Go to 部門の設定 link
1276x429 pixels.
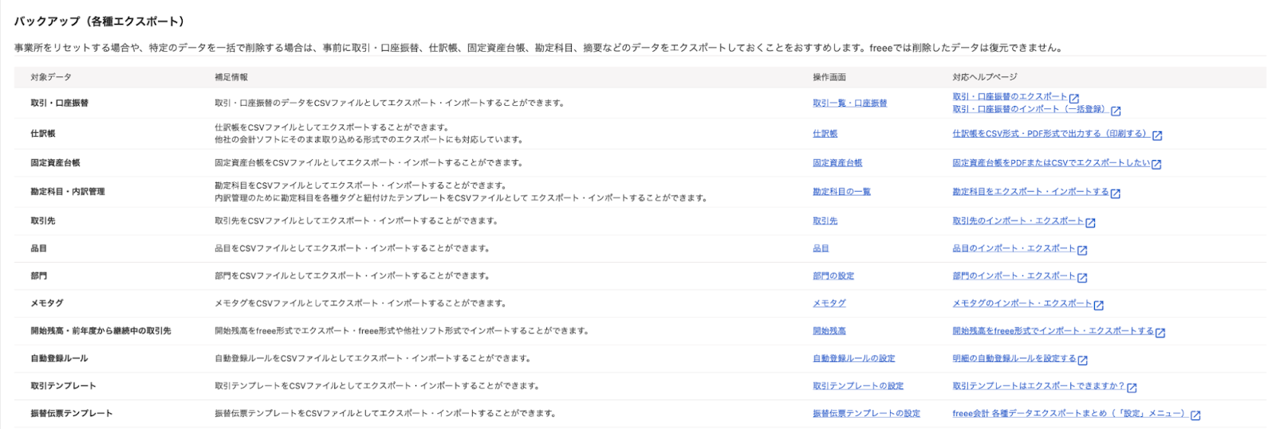[833, 276]
